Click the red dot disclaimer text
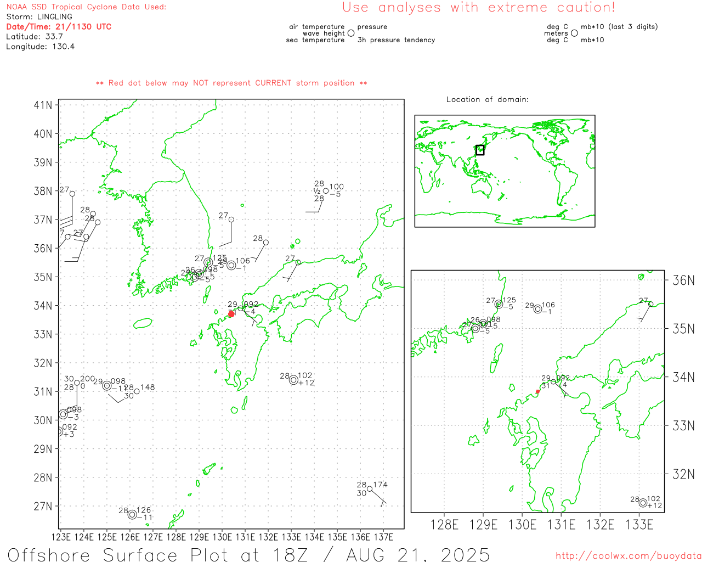 point(231,83)
